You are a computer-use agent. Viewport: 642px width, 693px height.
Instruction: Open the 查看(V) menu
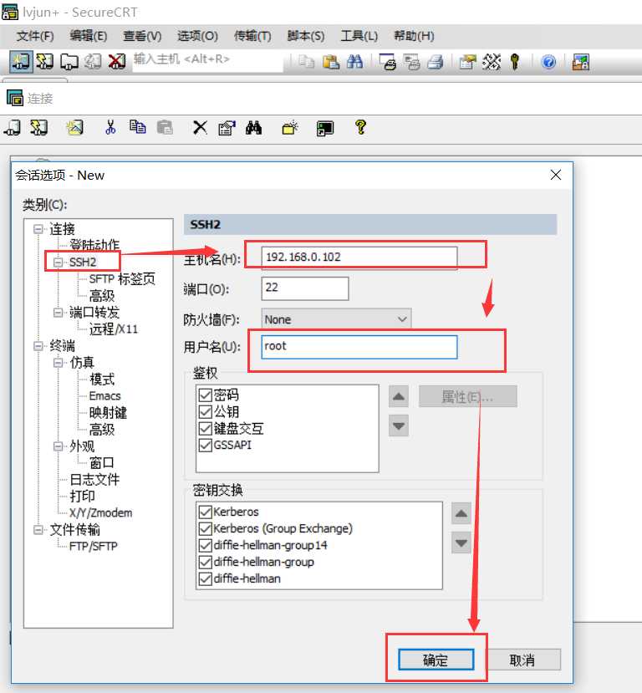coord(142,36)
